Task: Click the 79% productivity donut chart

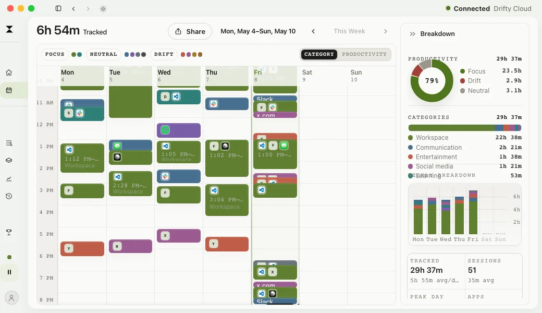Action: tap(432, 80)
